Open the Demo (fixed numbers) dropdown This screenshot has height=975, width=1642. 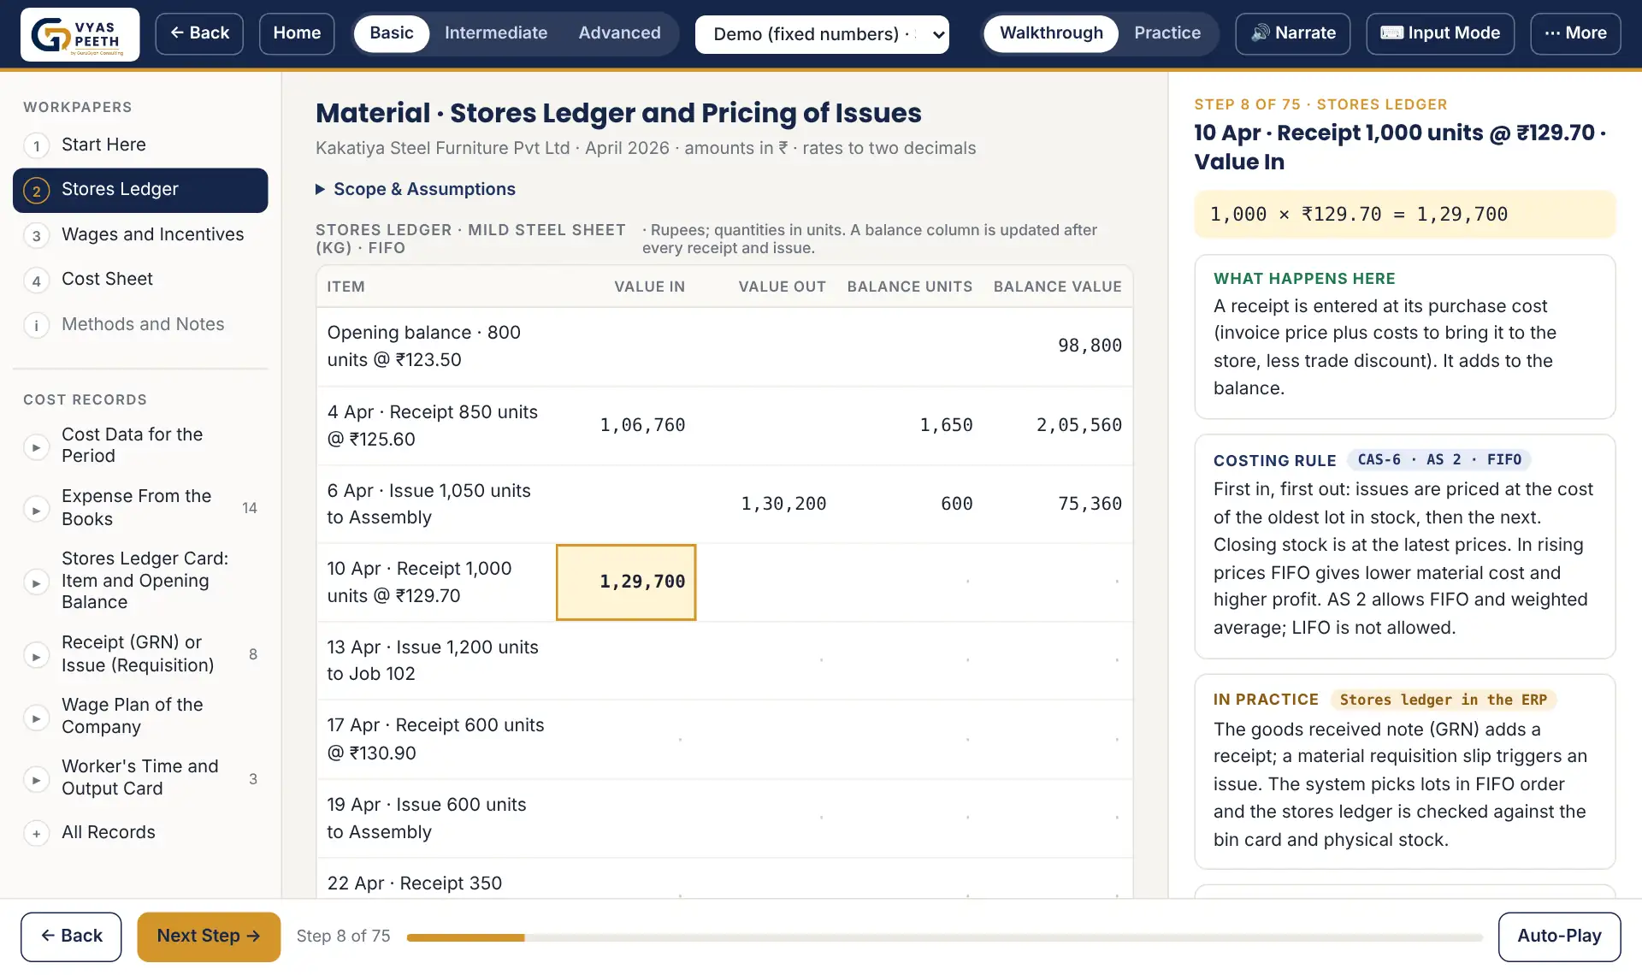tap(822, 34)
